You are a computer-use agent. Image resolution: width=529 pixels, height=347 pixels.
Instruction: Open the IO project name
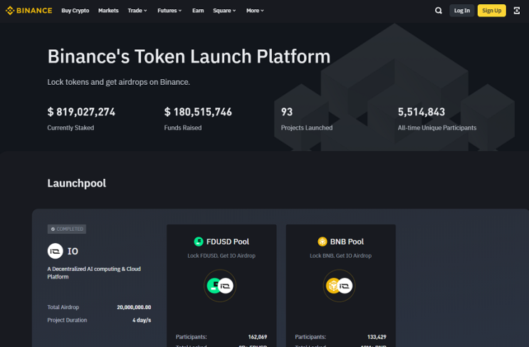[73, 251]
